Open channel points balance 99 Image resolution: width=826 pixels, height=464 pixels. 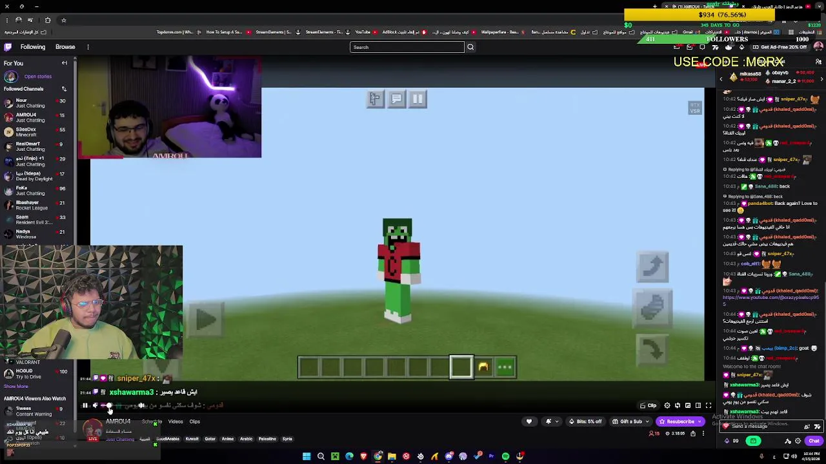732,441
